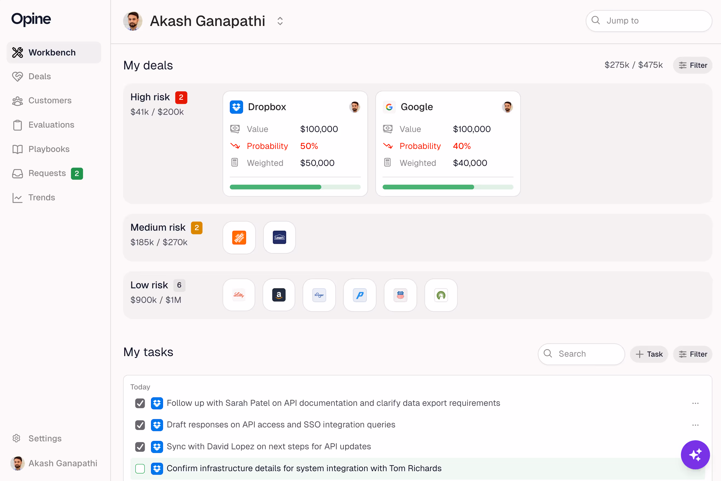Viewport: 721px width, 481px height.
Task: Open the Home Depot deal icon
Action: click(x=239, y=237)
